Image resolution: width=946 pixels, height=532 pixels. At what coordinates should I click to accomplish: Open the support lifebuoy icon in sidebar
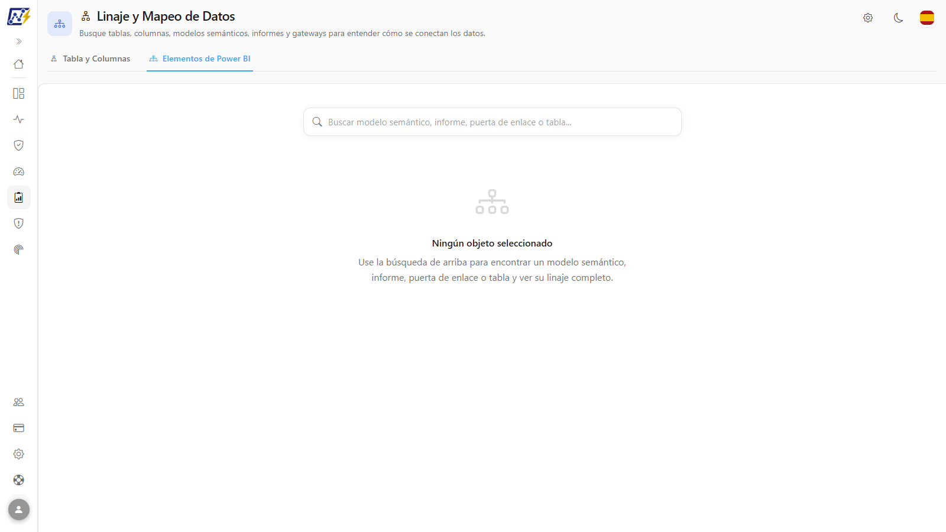[19, 480]
